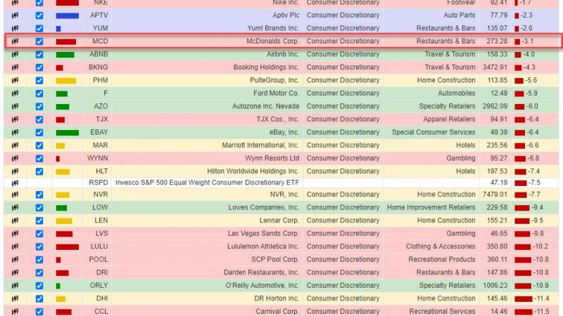Open the chart icon for LVS row
563x316 pixels.
tap(15, 234)
